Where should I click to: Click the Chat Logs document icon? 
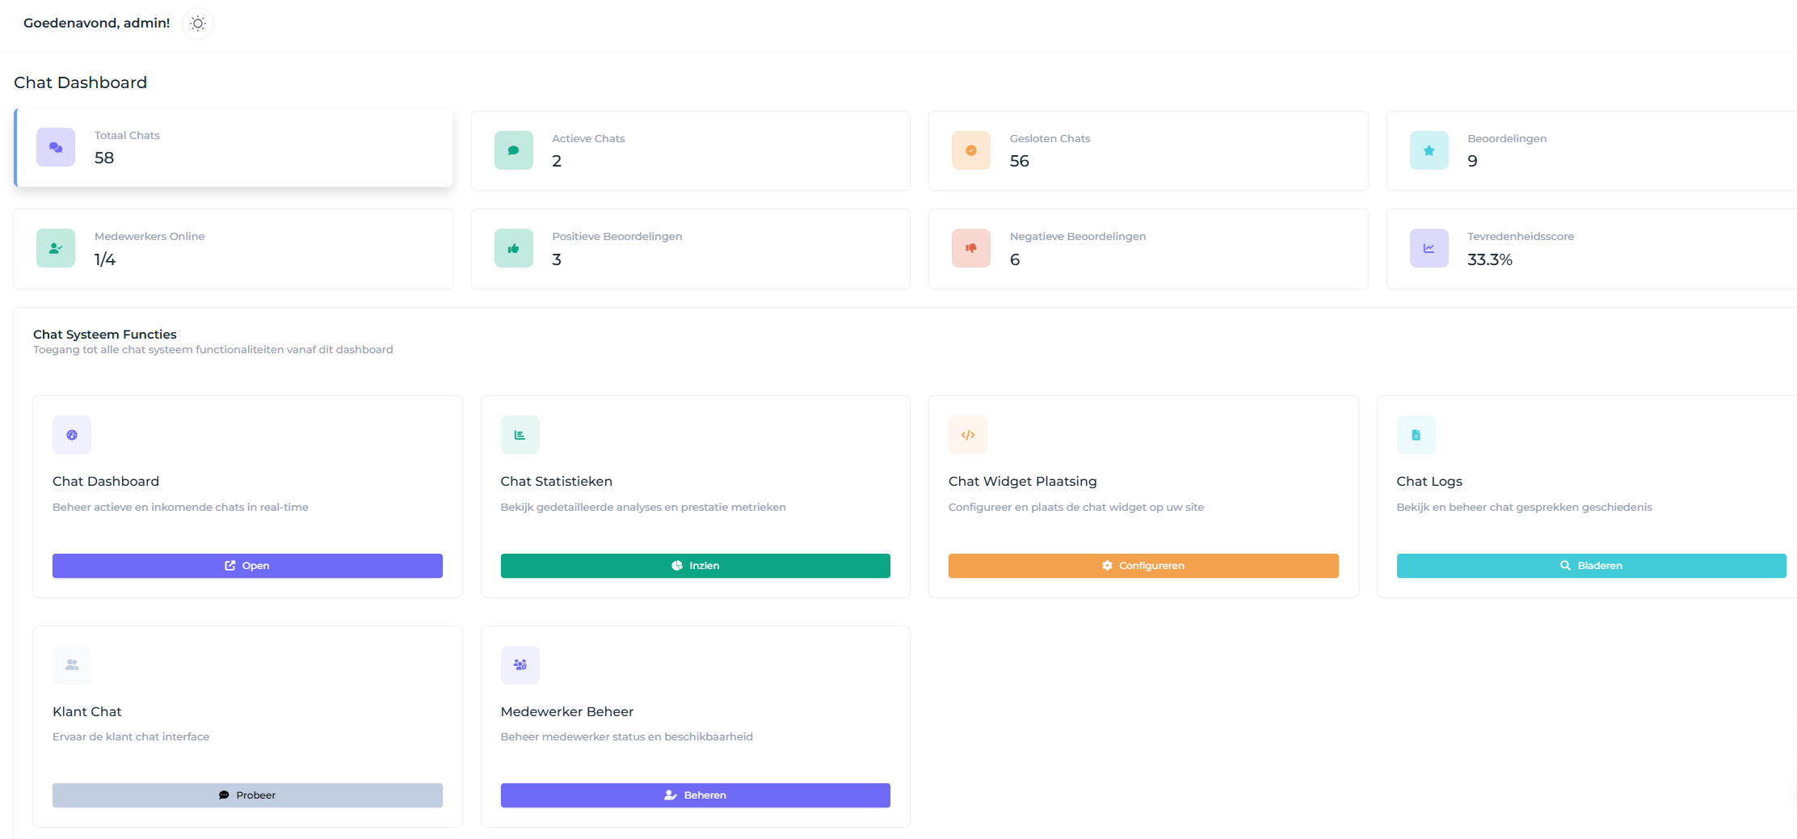coord(1416,434)
